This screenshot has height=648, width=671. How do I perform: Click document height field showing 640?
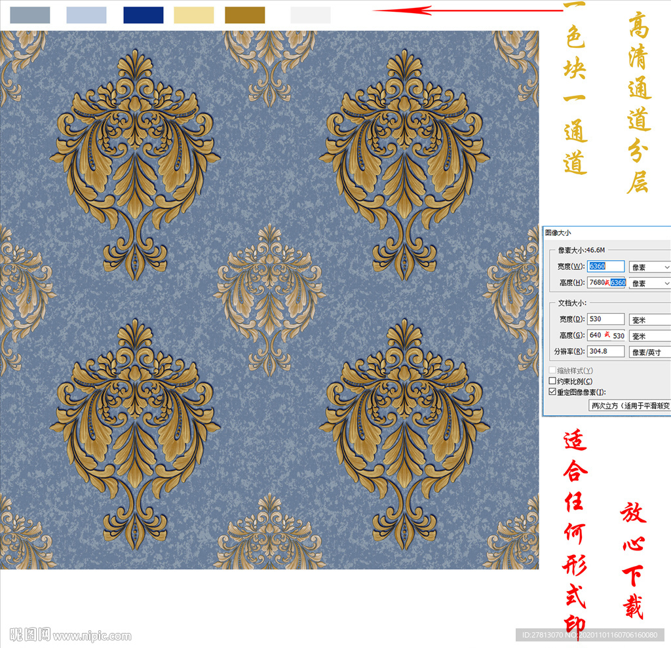[606, 335]
